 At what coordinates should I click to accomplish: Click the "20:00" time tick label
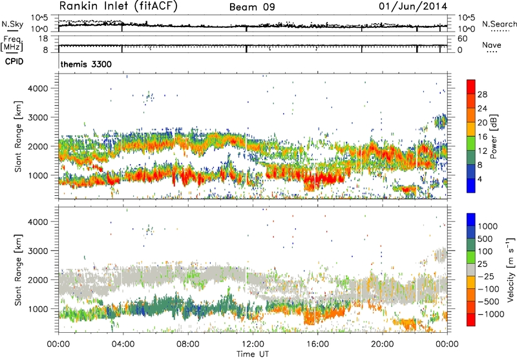tap(382, 344)
